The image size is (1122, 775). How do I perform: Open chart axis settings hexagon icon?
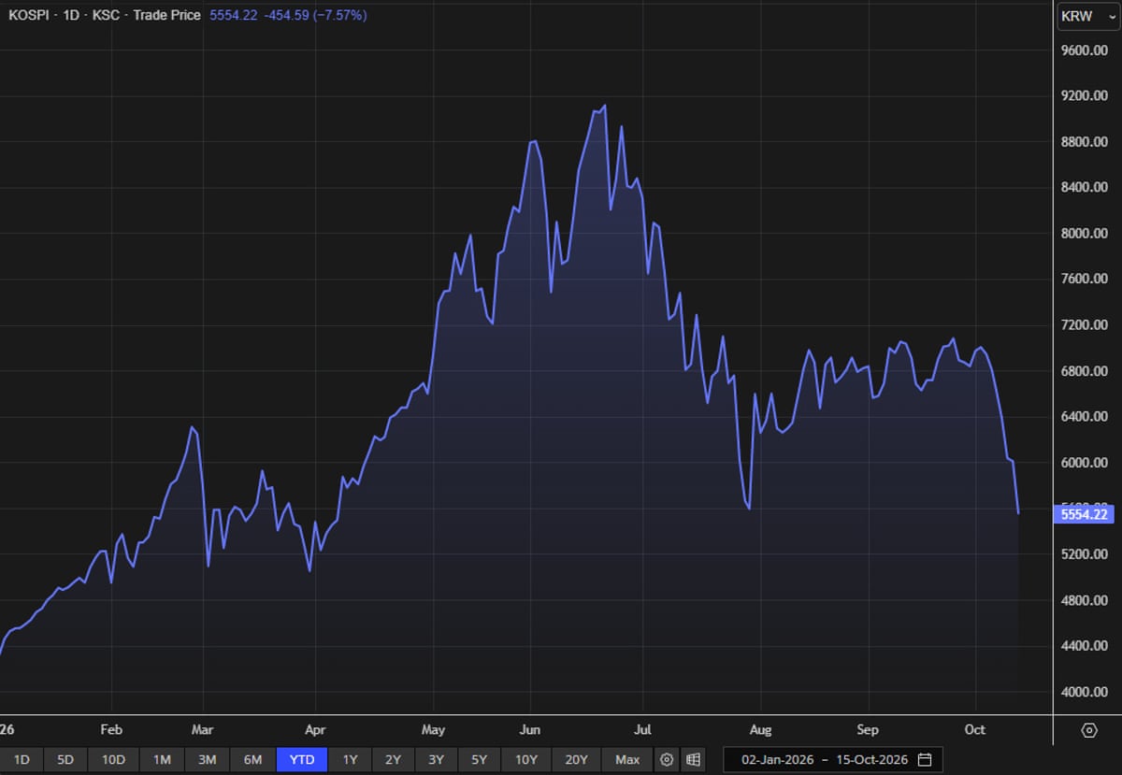pos(1089,730)
